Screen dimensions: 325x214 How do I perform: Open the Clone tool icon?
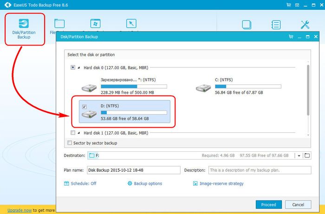tap(247, 25)
